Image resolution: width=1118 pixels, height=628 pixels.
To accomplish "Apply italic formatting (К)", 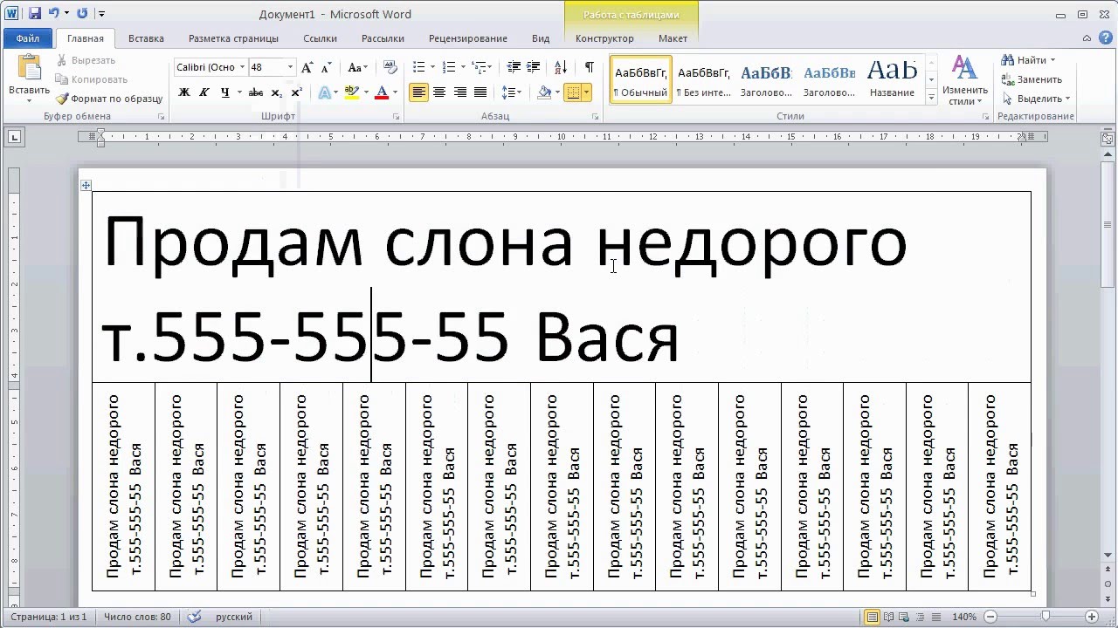I will [204, 92].
